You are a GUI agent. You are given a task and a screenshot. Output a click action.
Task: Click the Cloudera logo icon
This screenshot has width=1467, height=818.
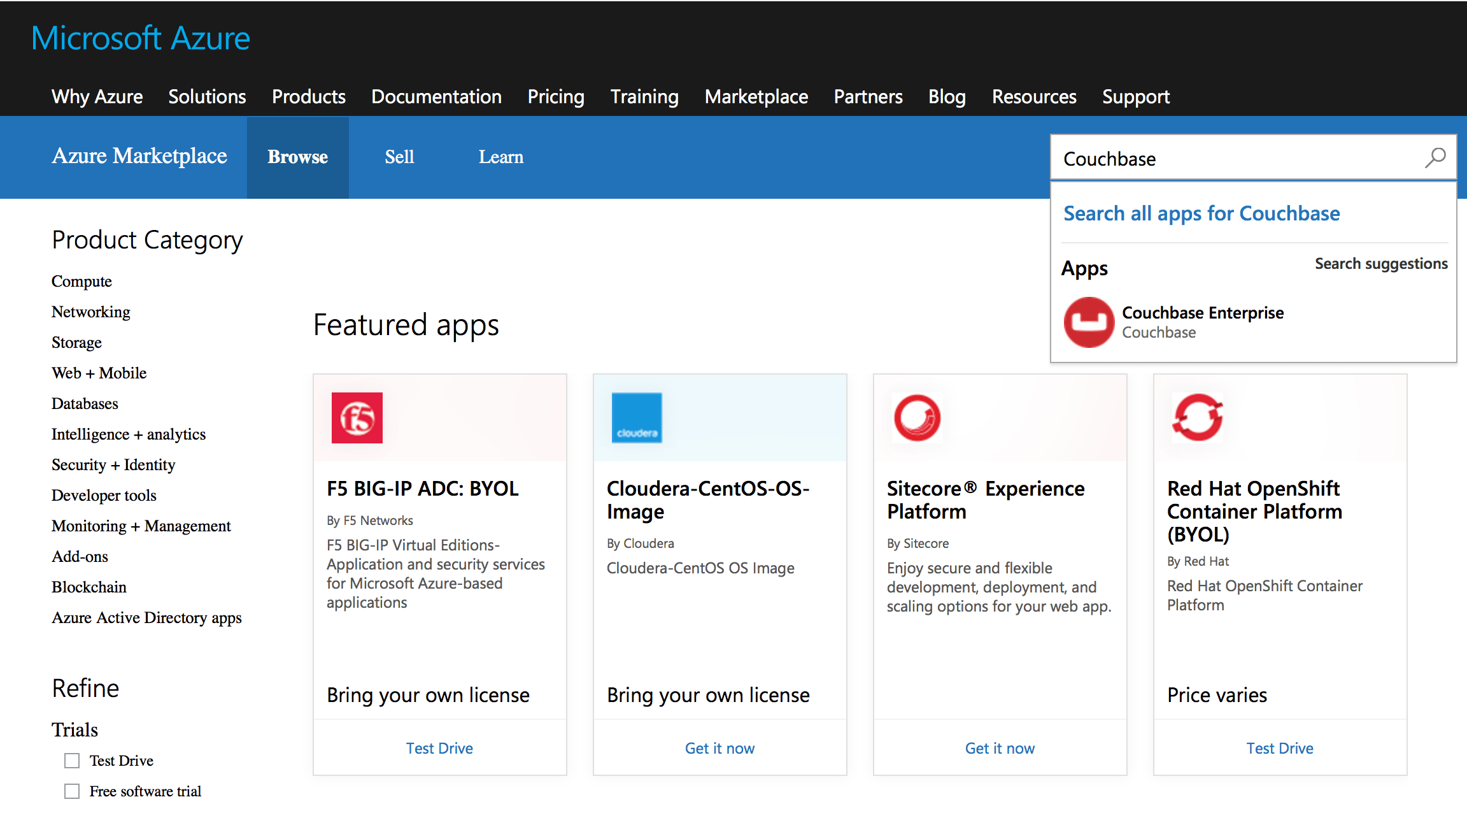636,418
